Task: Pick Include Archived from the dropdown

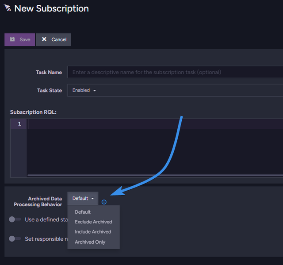Action: tap(93, 232)
